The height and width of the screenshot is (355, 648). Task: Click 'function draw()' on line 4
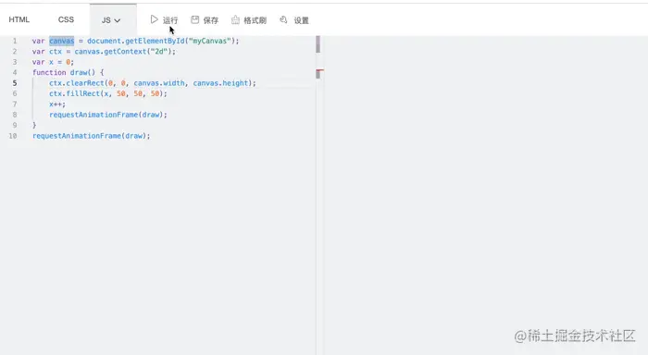[x=64, y=73]
